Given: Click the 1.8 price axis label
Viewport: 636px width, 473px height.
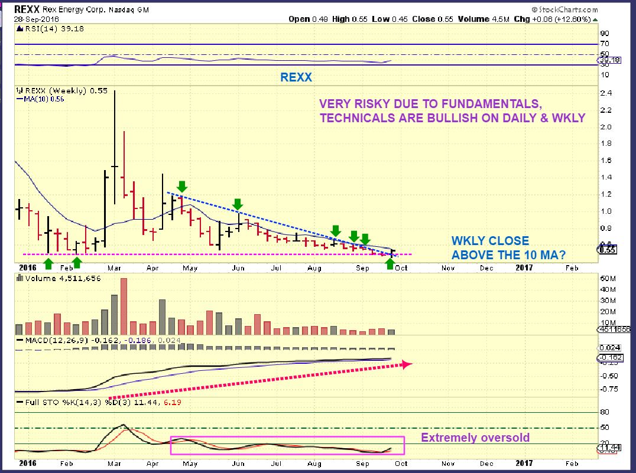Looking at the screenshot, I should pos(606,143).
